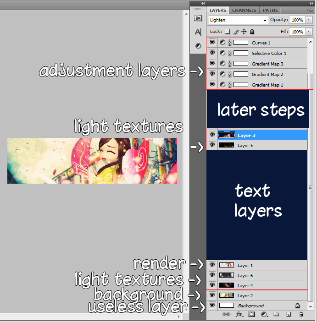Screen dimensions: 317x322
Task: Toggle visibility of Layer 3
Action: [x=212, y=135]
